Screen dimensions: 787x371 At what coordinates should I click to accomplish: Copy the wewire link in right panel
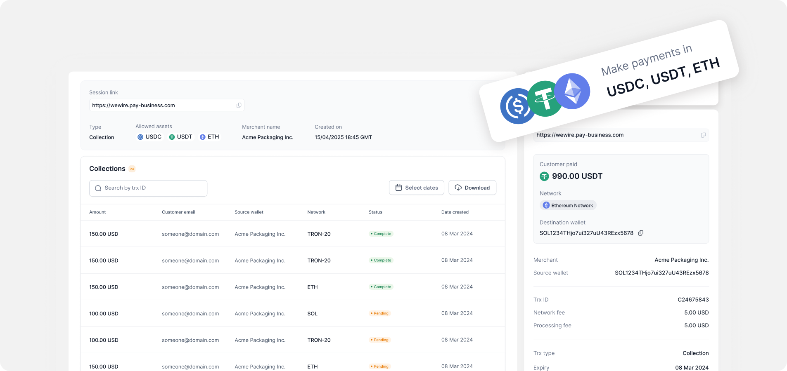click(x=703, y=135)
